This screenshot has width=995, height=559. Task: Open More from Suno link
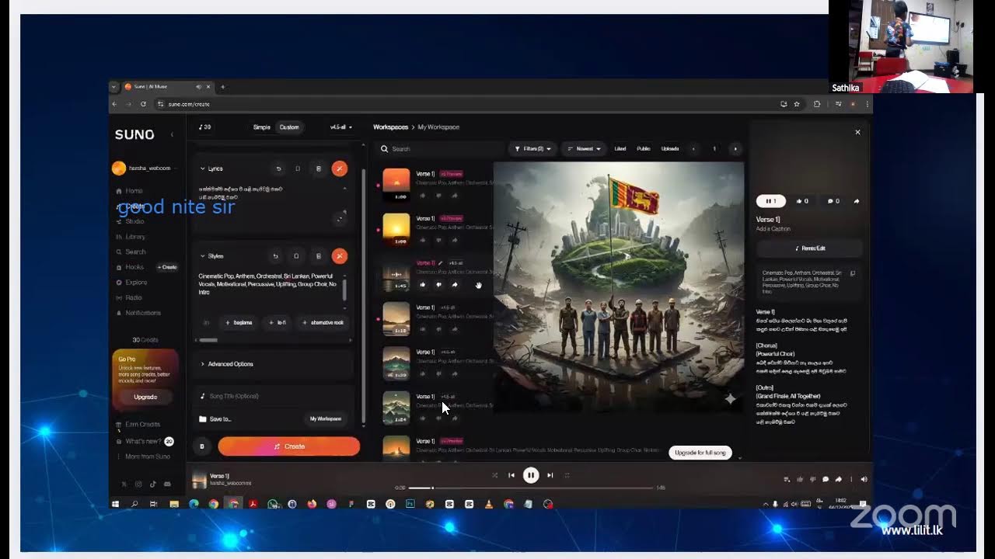click(142, 457)
